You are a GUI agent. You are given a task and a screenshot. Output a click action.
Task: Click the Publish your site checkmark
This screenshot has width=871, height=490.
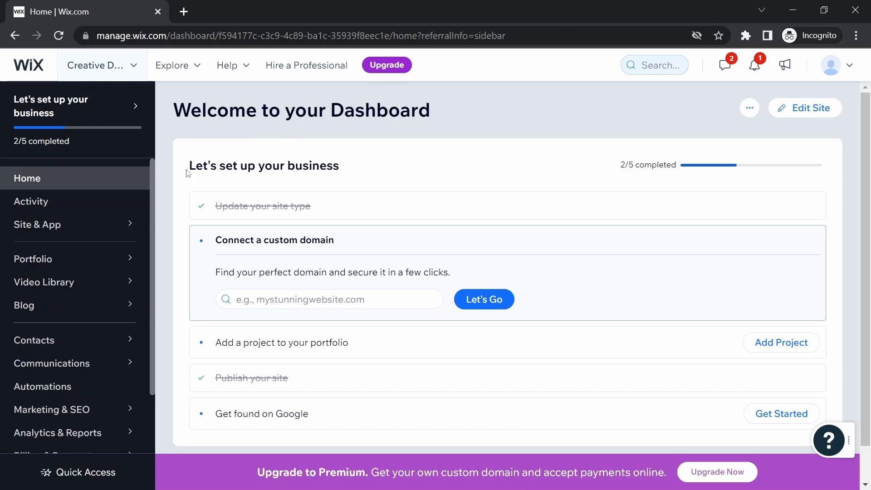point(201,378)
